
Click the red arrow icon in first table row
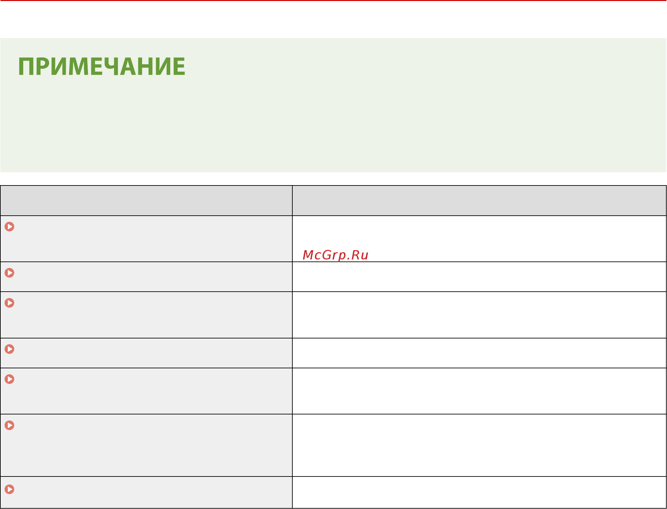coord(10,227)
